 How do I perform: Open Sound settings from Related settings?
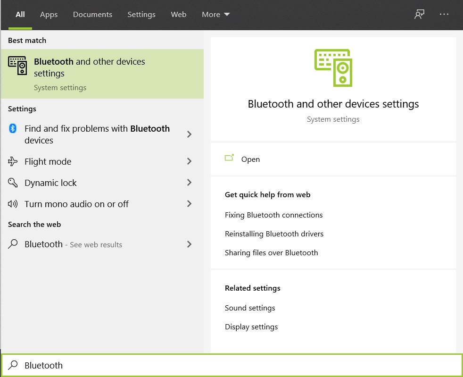[x=250, y=308]
